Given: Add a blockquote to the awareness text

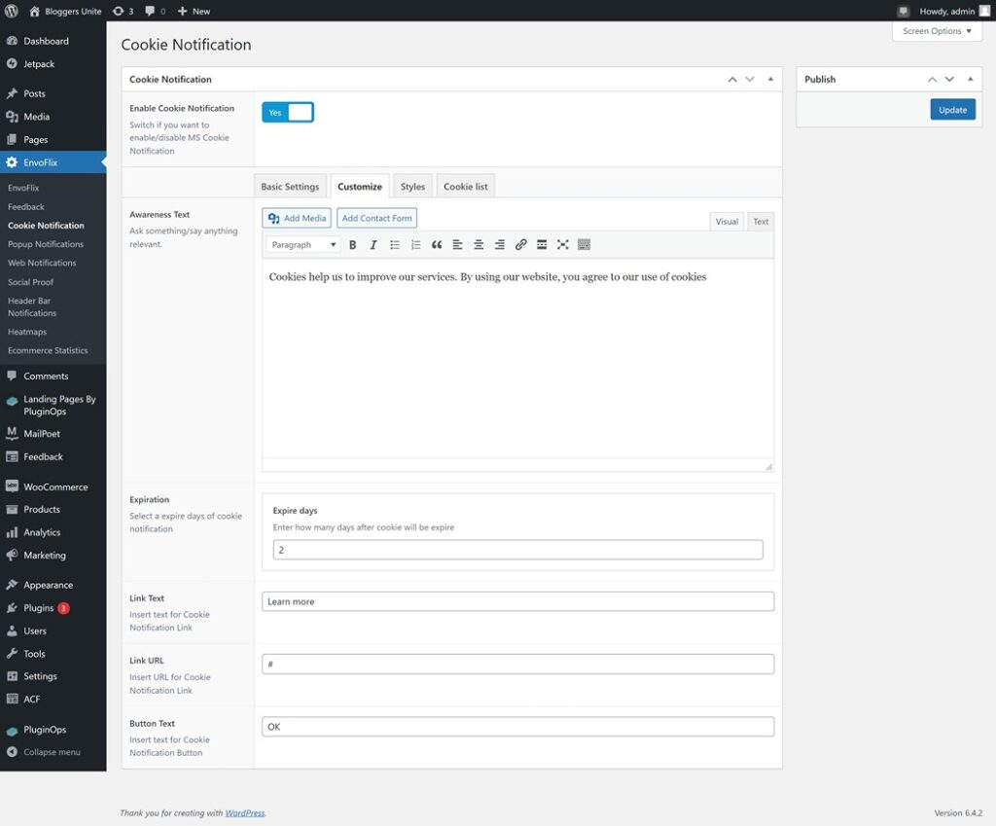Looking at the screenshot, I should [x=437, y=244].
